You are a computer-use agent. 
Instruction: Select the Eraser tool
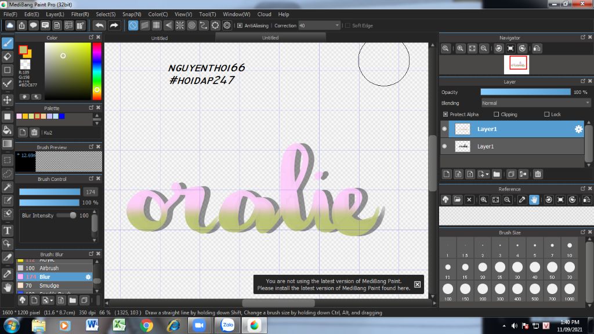[x=7, y=57]
